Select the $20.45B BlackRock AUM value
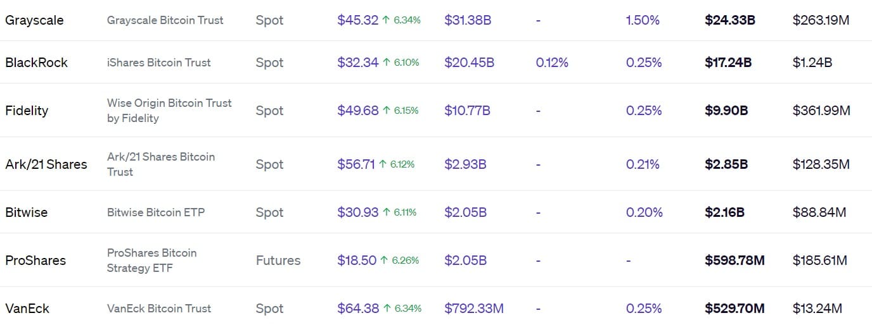872x325 pixels. coord(469,63)
